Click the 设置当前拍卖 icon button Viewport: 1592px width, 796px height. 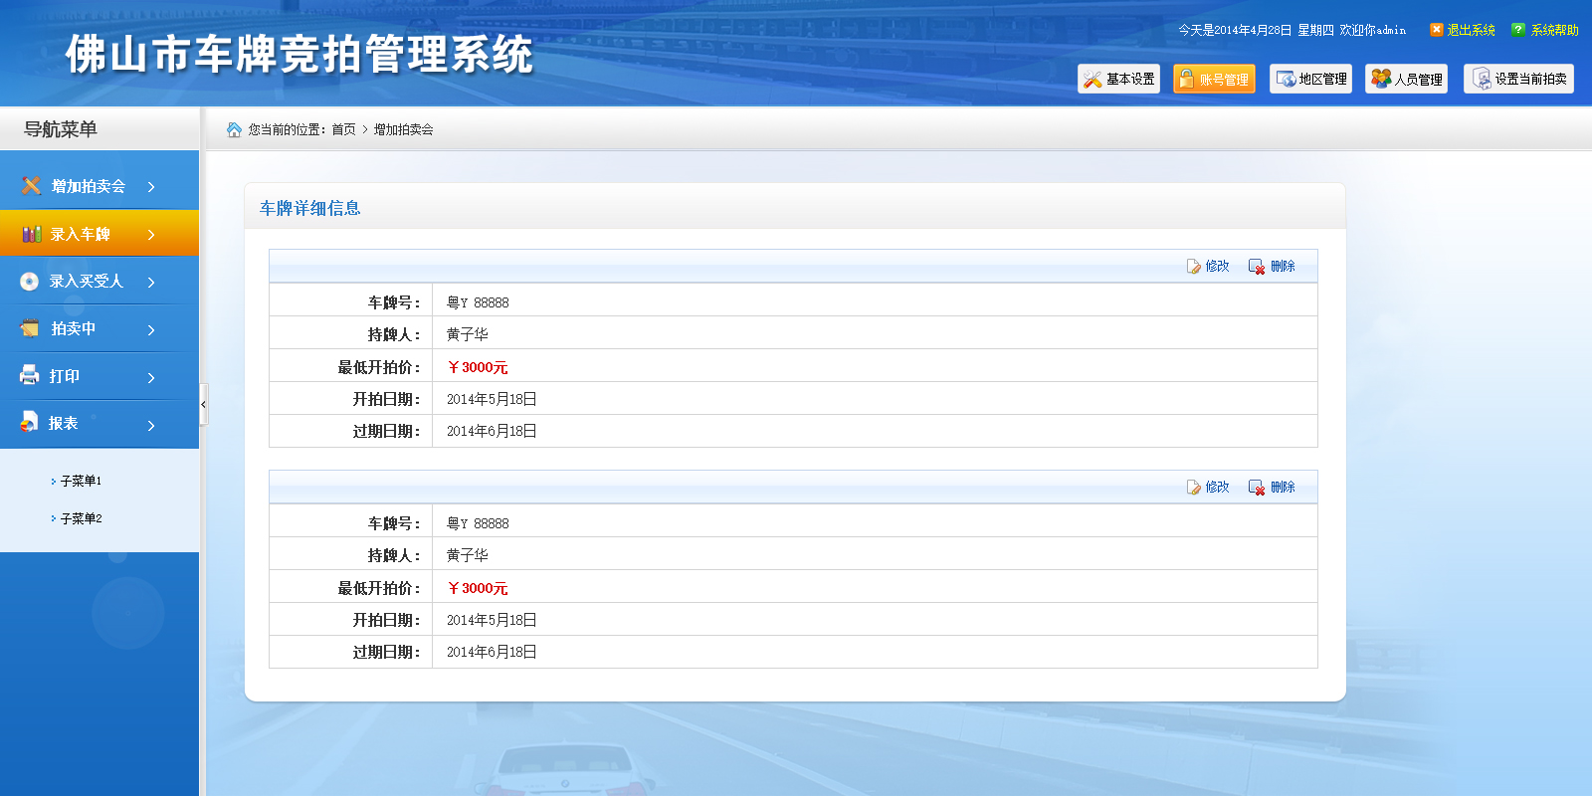coord(1482,80)
